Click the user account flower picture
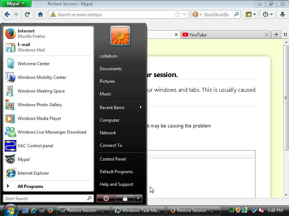This screenshot has width=289, height=216. [120, 36]
